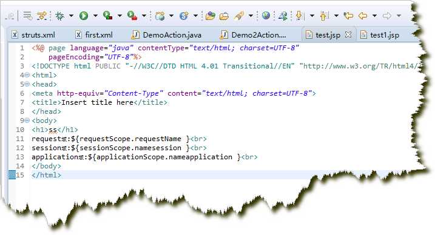Image resolution: width=435 pixels, height=235 pixels.
Task: Click on line number 1
Action: tap(22, 48)
